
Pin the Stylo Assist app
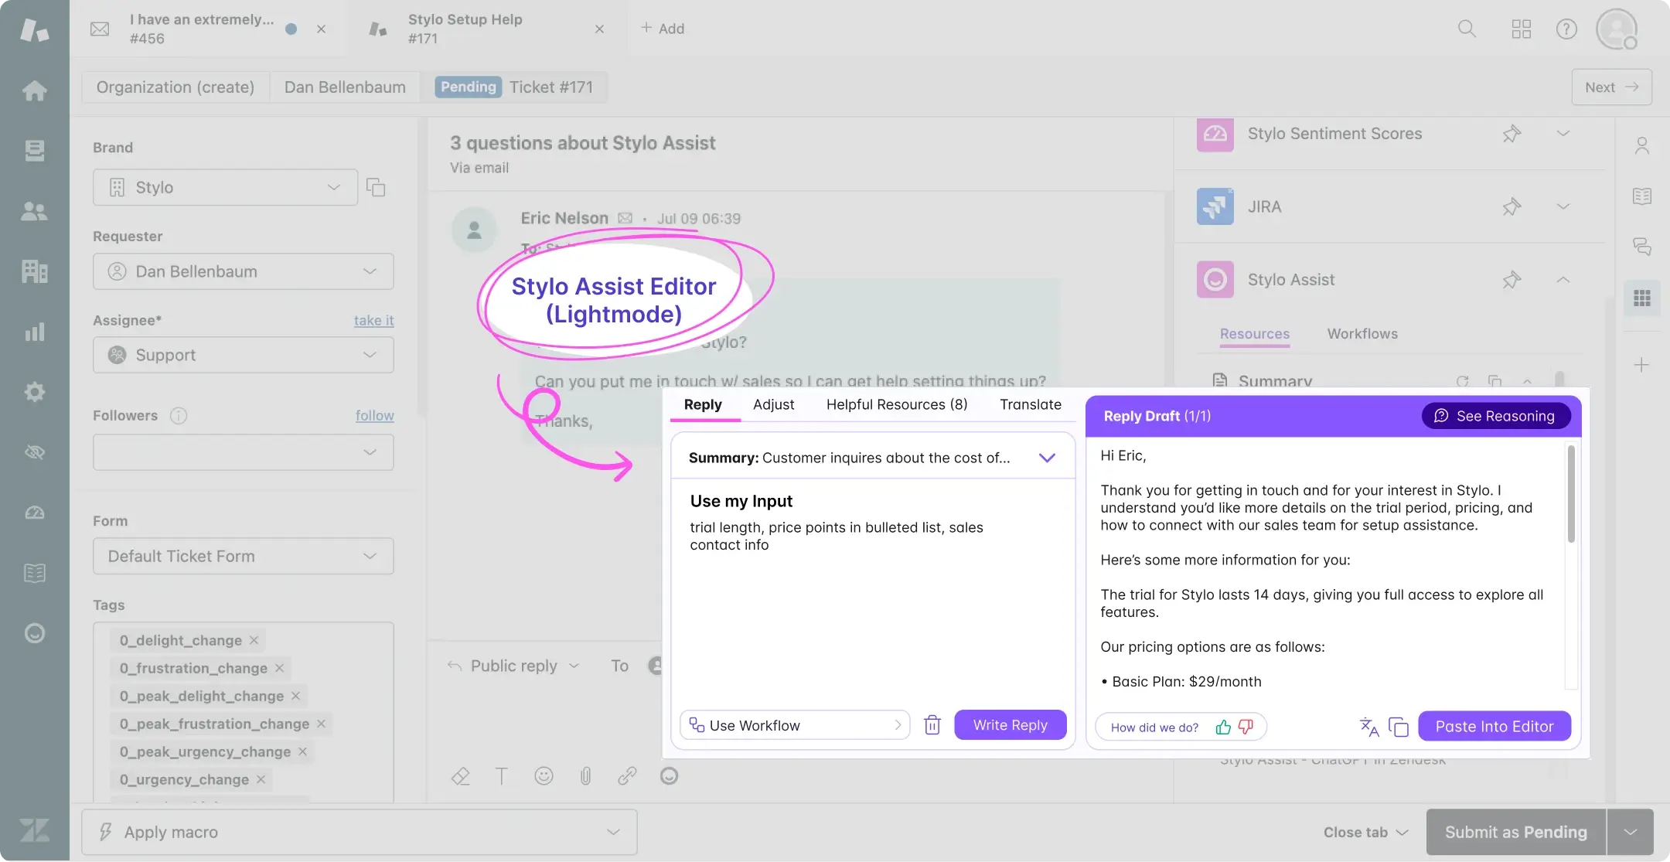[x=1512, y=280]
